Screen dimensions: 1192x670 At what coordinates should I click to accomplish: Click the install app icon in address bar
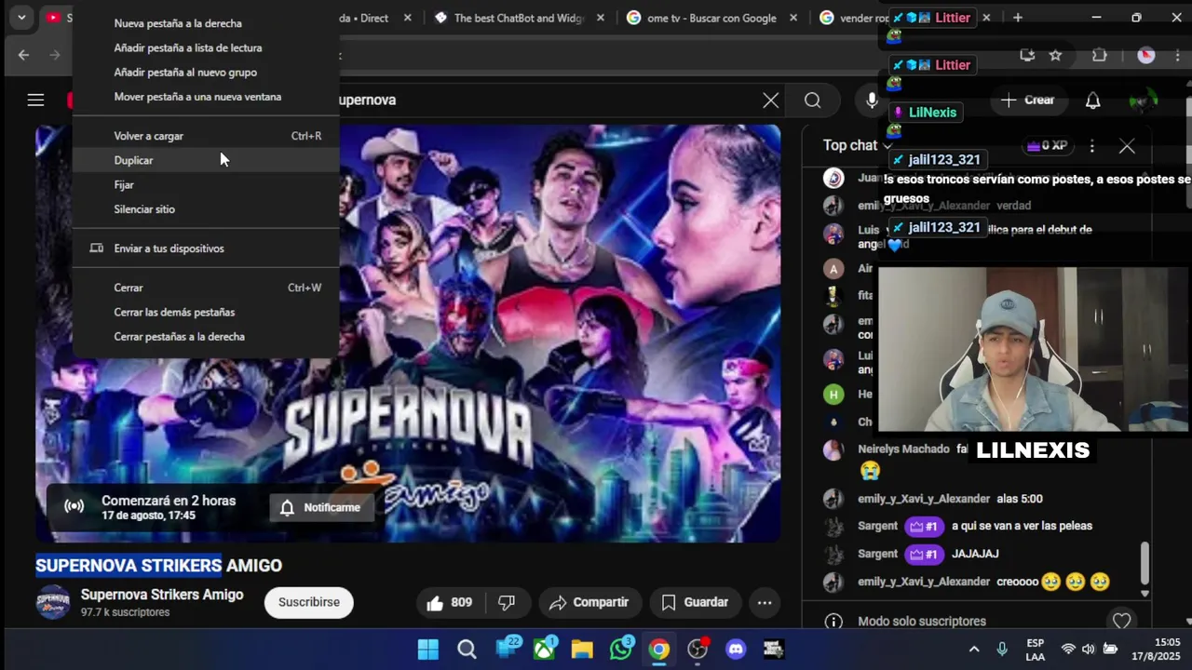[x=1027, y=55]
